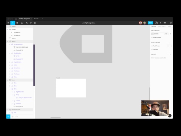
Task: Click the layers panel vertical scrollbar
Action: 34,65
